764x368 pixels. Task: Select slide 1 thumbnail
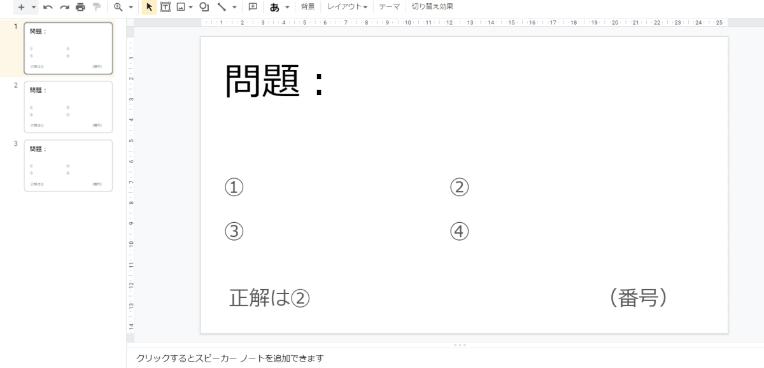pyautogui.click(x=68, y=48)
